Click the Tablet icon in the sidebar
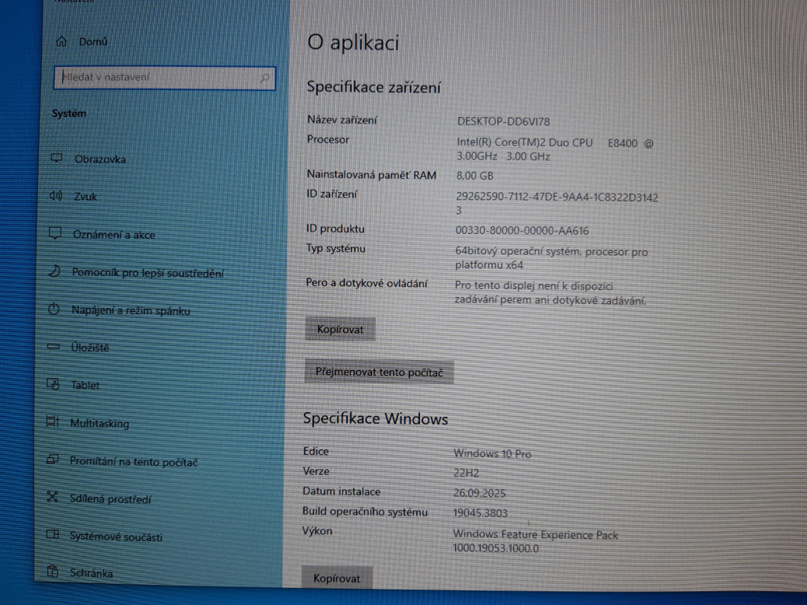 click(53, 384)
